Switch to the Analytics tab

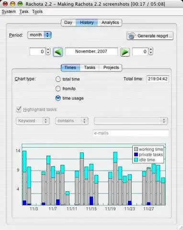point(110,23)
